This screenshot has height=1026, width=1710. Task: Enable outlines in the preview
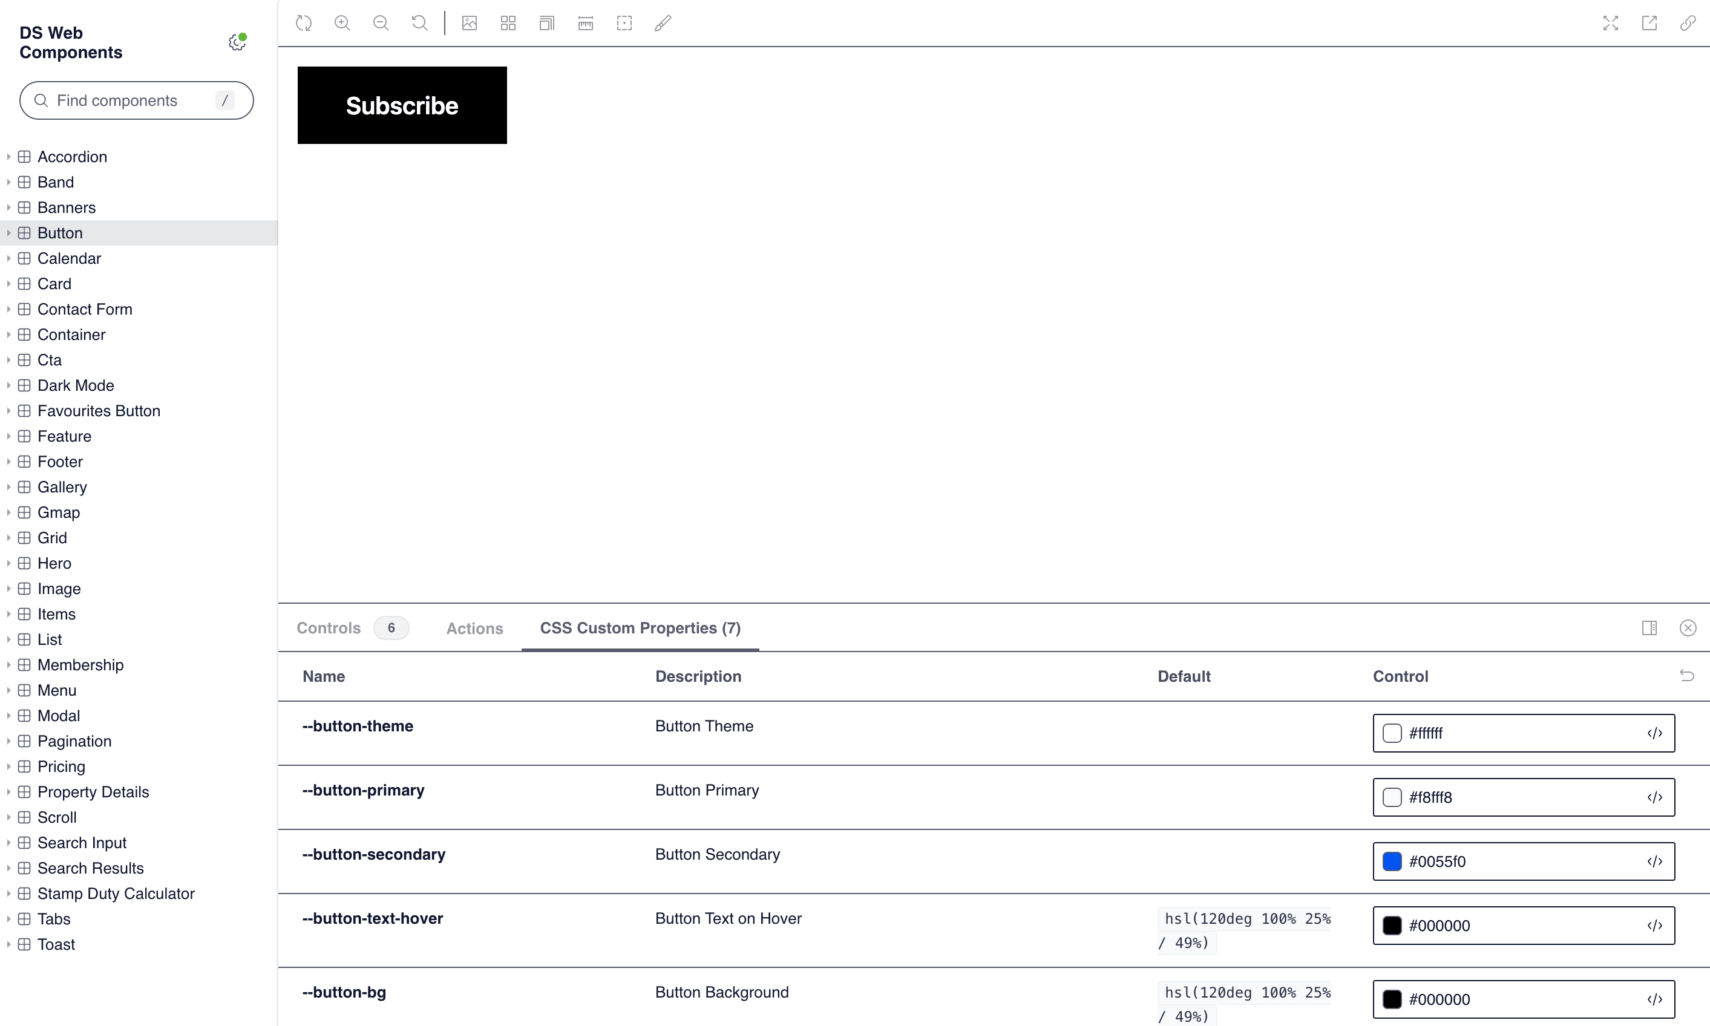click(624, 23)
